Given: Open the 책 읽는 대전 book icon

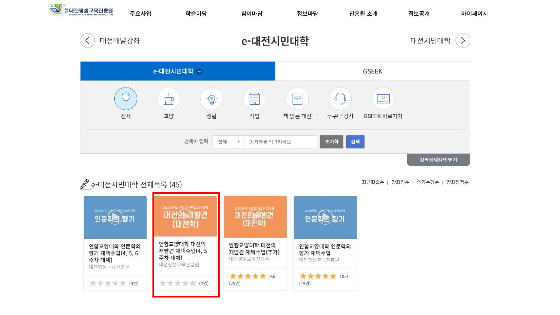Looking at the screenshot, I should 297,99.
